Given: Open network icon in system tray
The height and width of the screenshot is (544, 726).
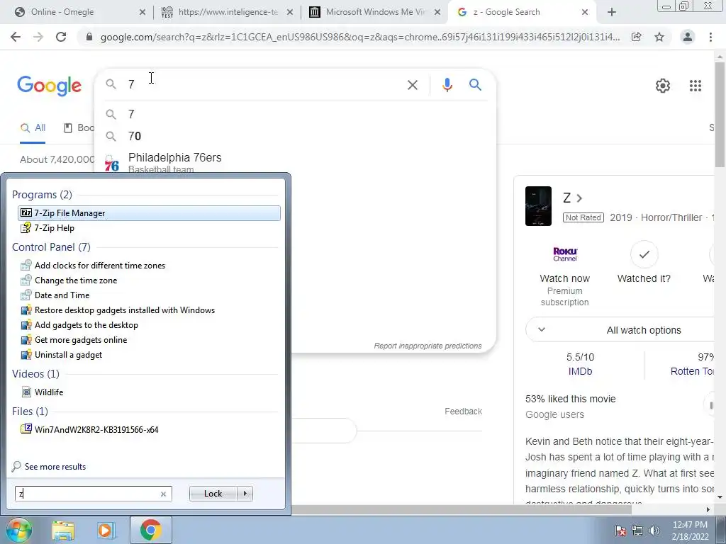Looking at the screenshot, I should click(637, 531).
